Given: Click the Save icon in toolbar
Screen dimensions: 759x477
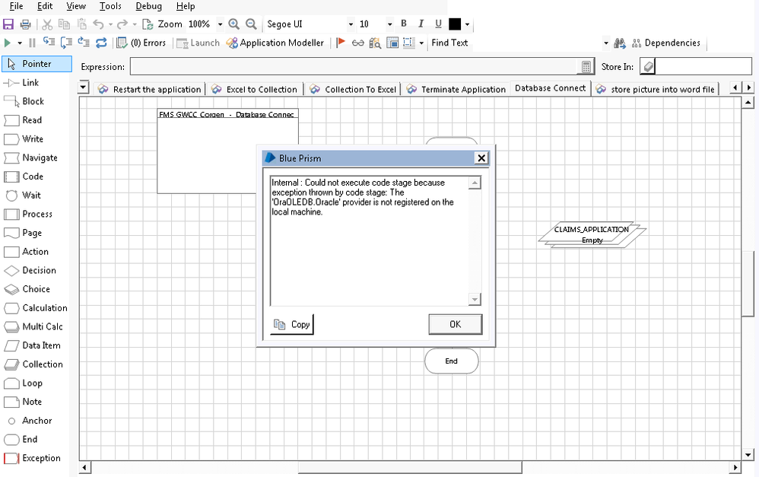Looking at the screenshot, I should click(x=9, y=24).
